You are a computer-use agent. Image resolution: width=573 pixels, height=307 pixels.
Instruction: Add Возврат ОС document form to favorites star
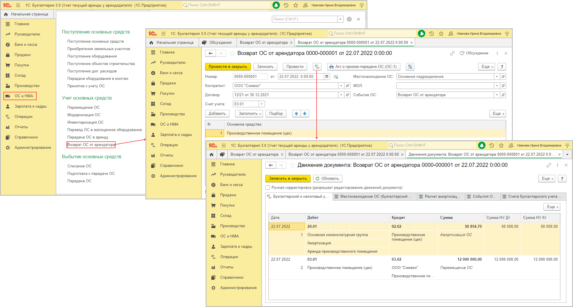point(232,53)
